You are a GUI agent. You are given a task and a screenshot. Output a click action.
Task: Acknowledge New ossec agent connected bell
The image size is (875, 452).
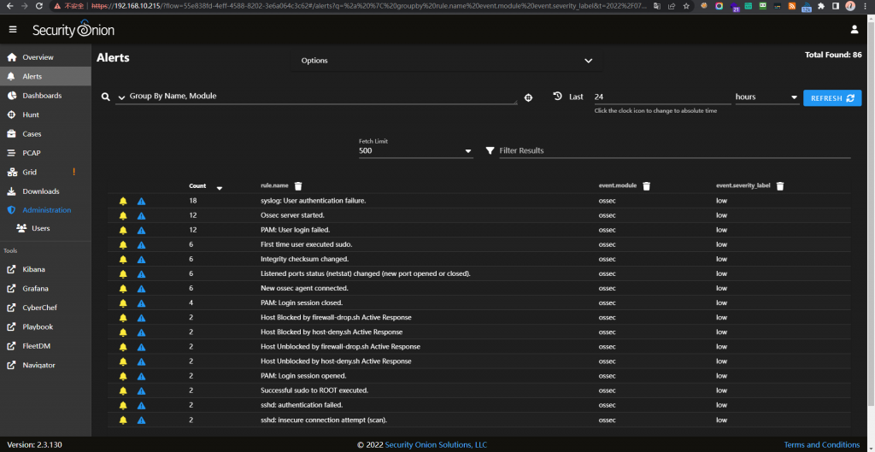[x=123, y=289]
